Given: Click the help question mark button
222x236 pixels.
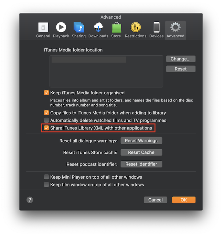Looking at the screenshot, I should 30,200.
